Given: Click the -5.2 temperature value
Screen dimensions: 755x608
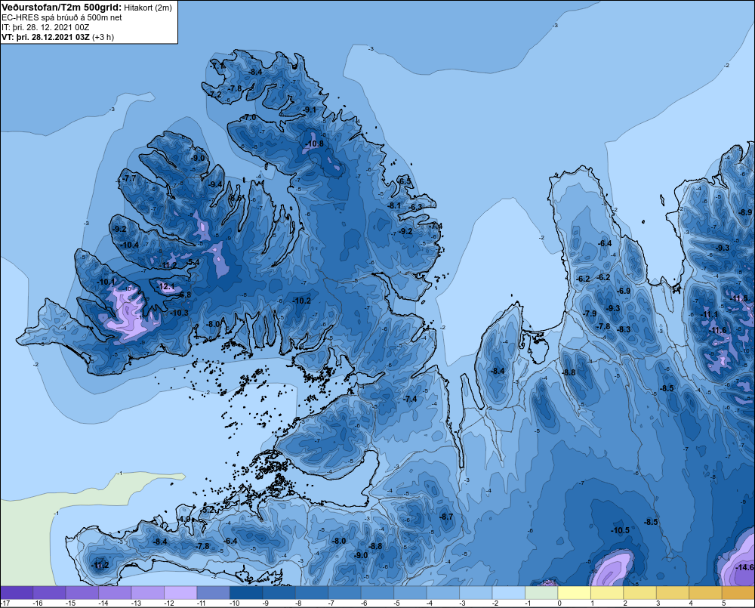Looking at the screenshot, I should 208,510.
